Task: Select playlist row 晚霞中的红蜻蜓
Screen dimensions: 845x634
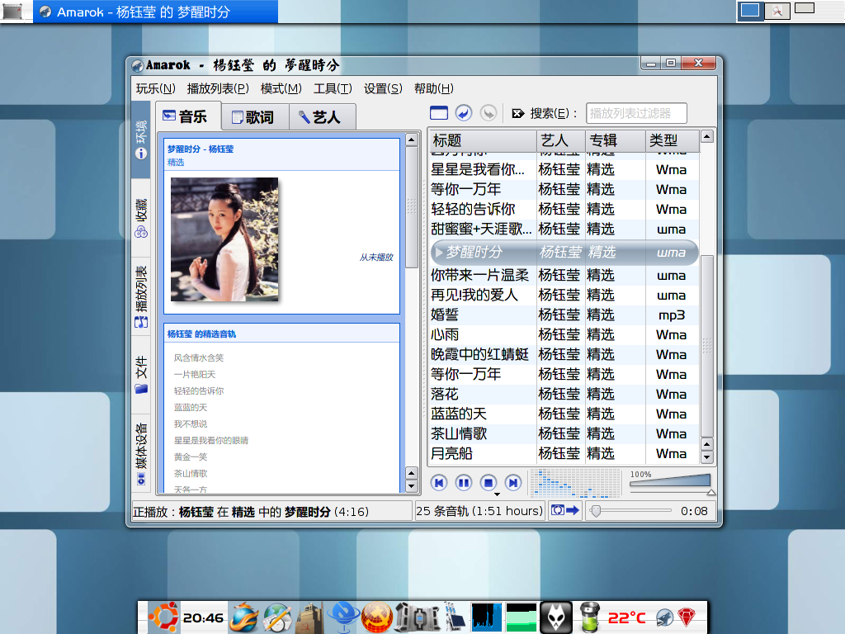Action: point(564,354)
